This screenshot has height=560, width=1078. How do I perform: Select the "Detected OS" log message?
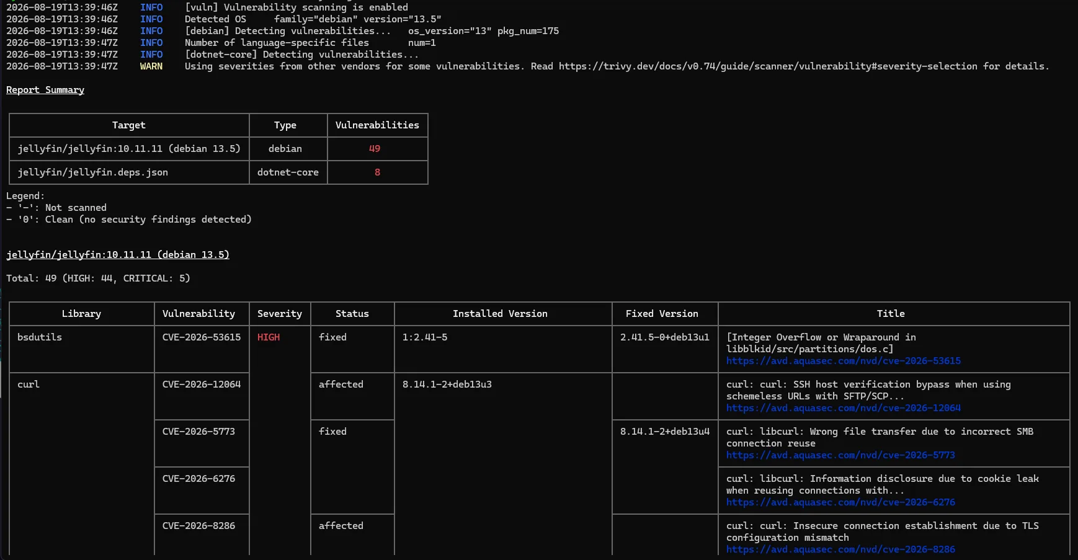click(x=215, y=19)
